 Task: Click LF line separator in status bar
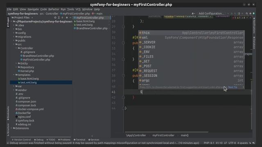(226, 143)
